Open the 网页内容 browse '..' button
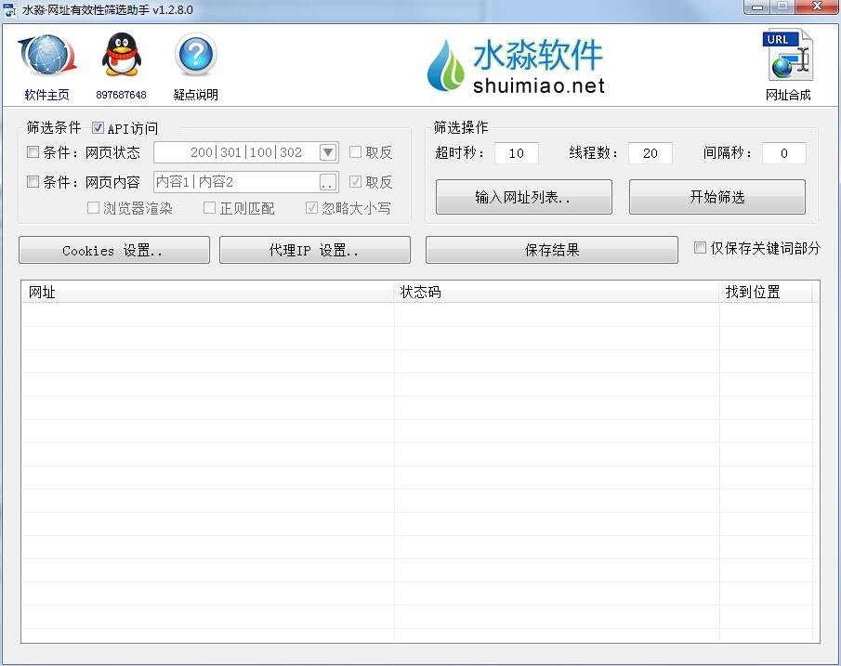This screenshot has width=841, height=666. (328, 182)
